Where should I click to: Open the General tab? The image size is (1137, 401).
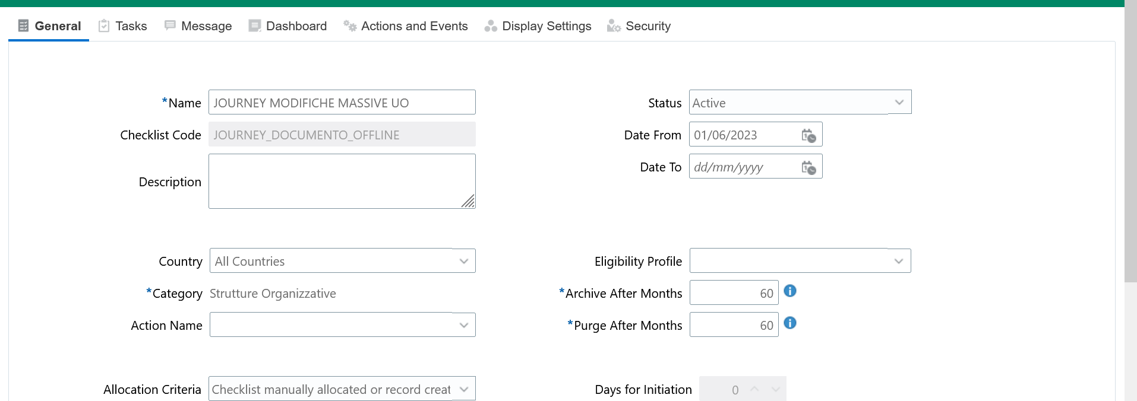click(x=49, y=26)
